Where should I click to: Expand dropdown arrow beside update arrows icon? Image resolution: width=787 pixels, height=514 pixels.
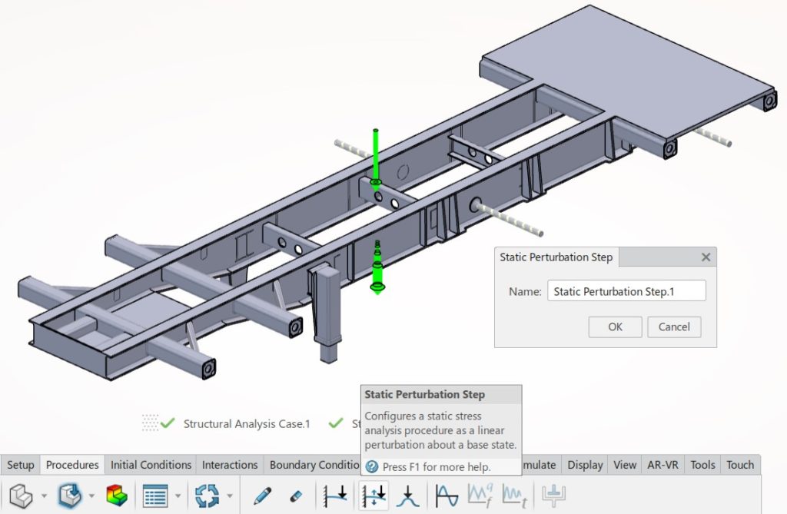[229, 496]
